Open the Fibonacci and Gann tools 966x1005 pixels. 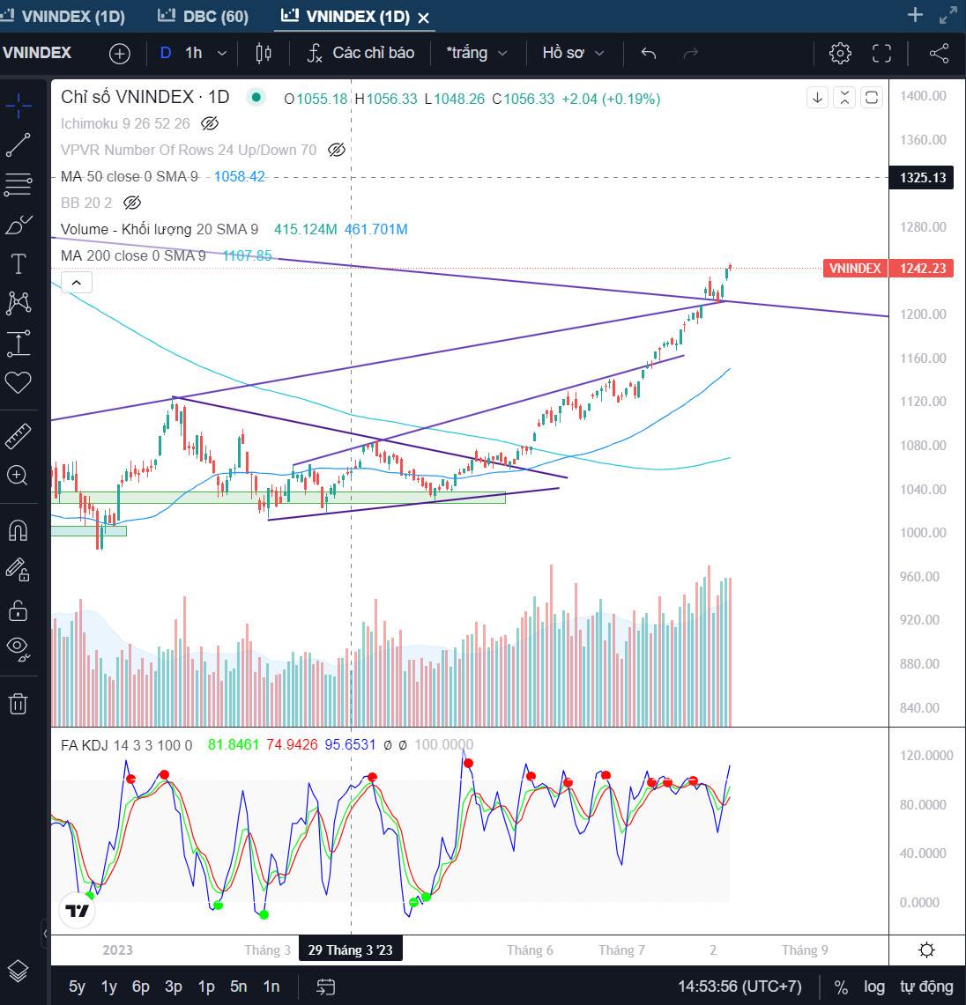tap(19, 185)
